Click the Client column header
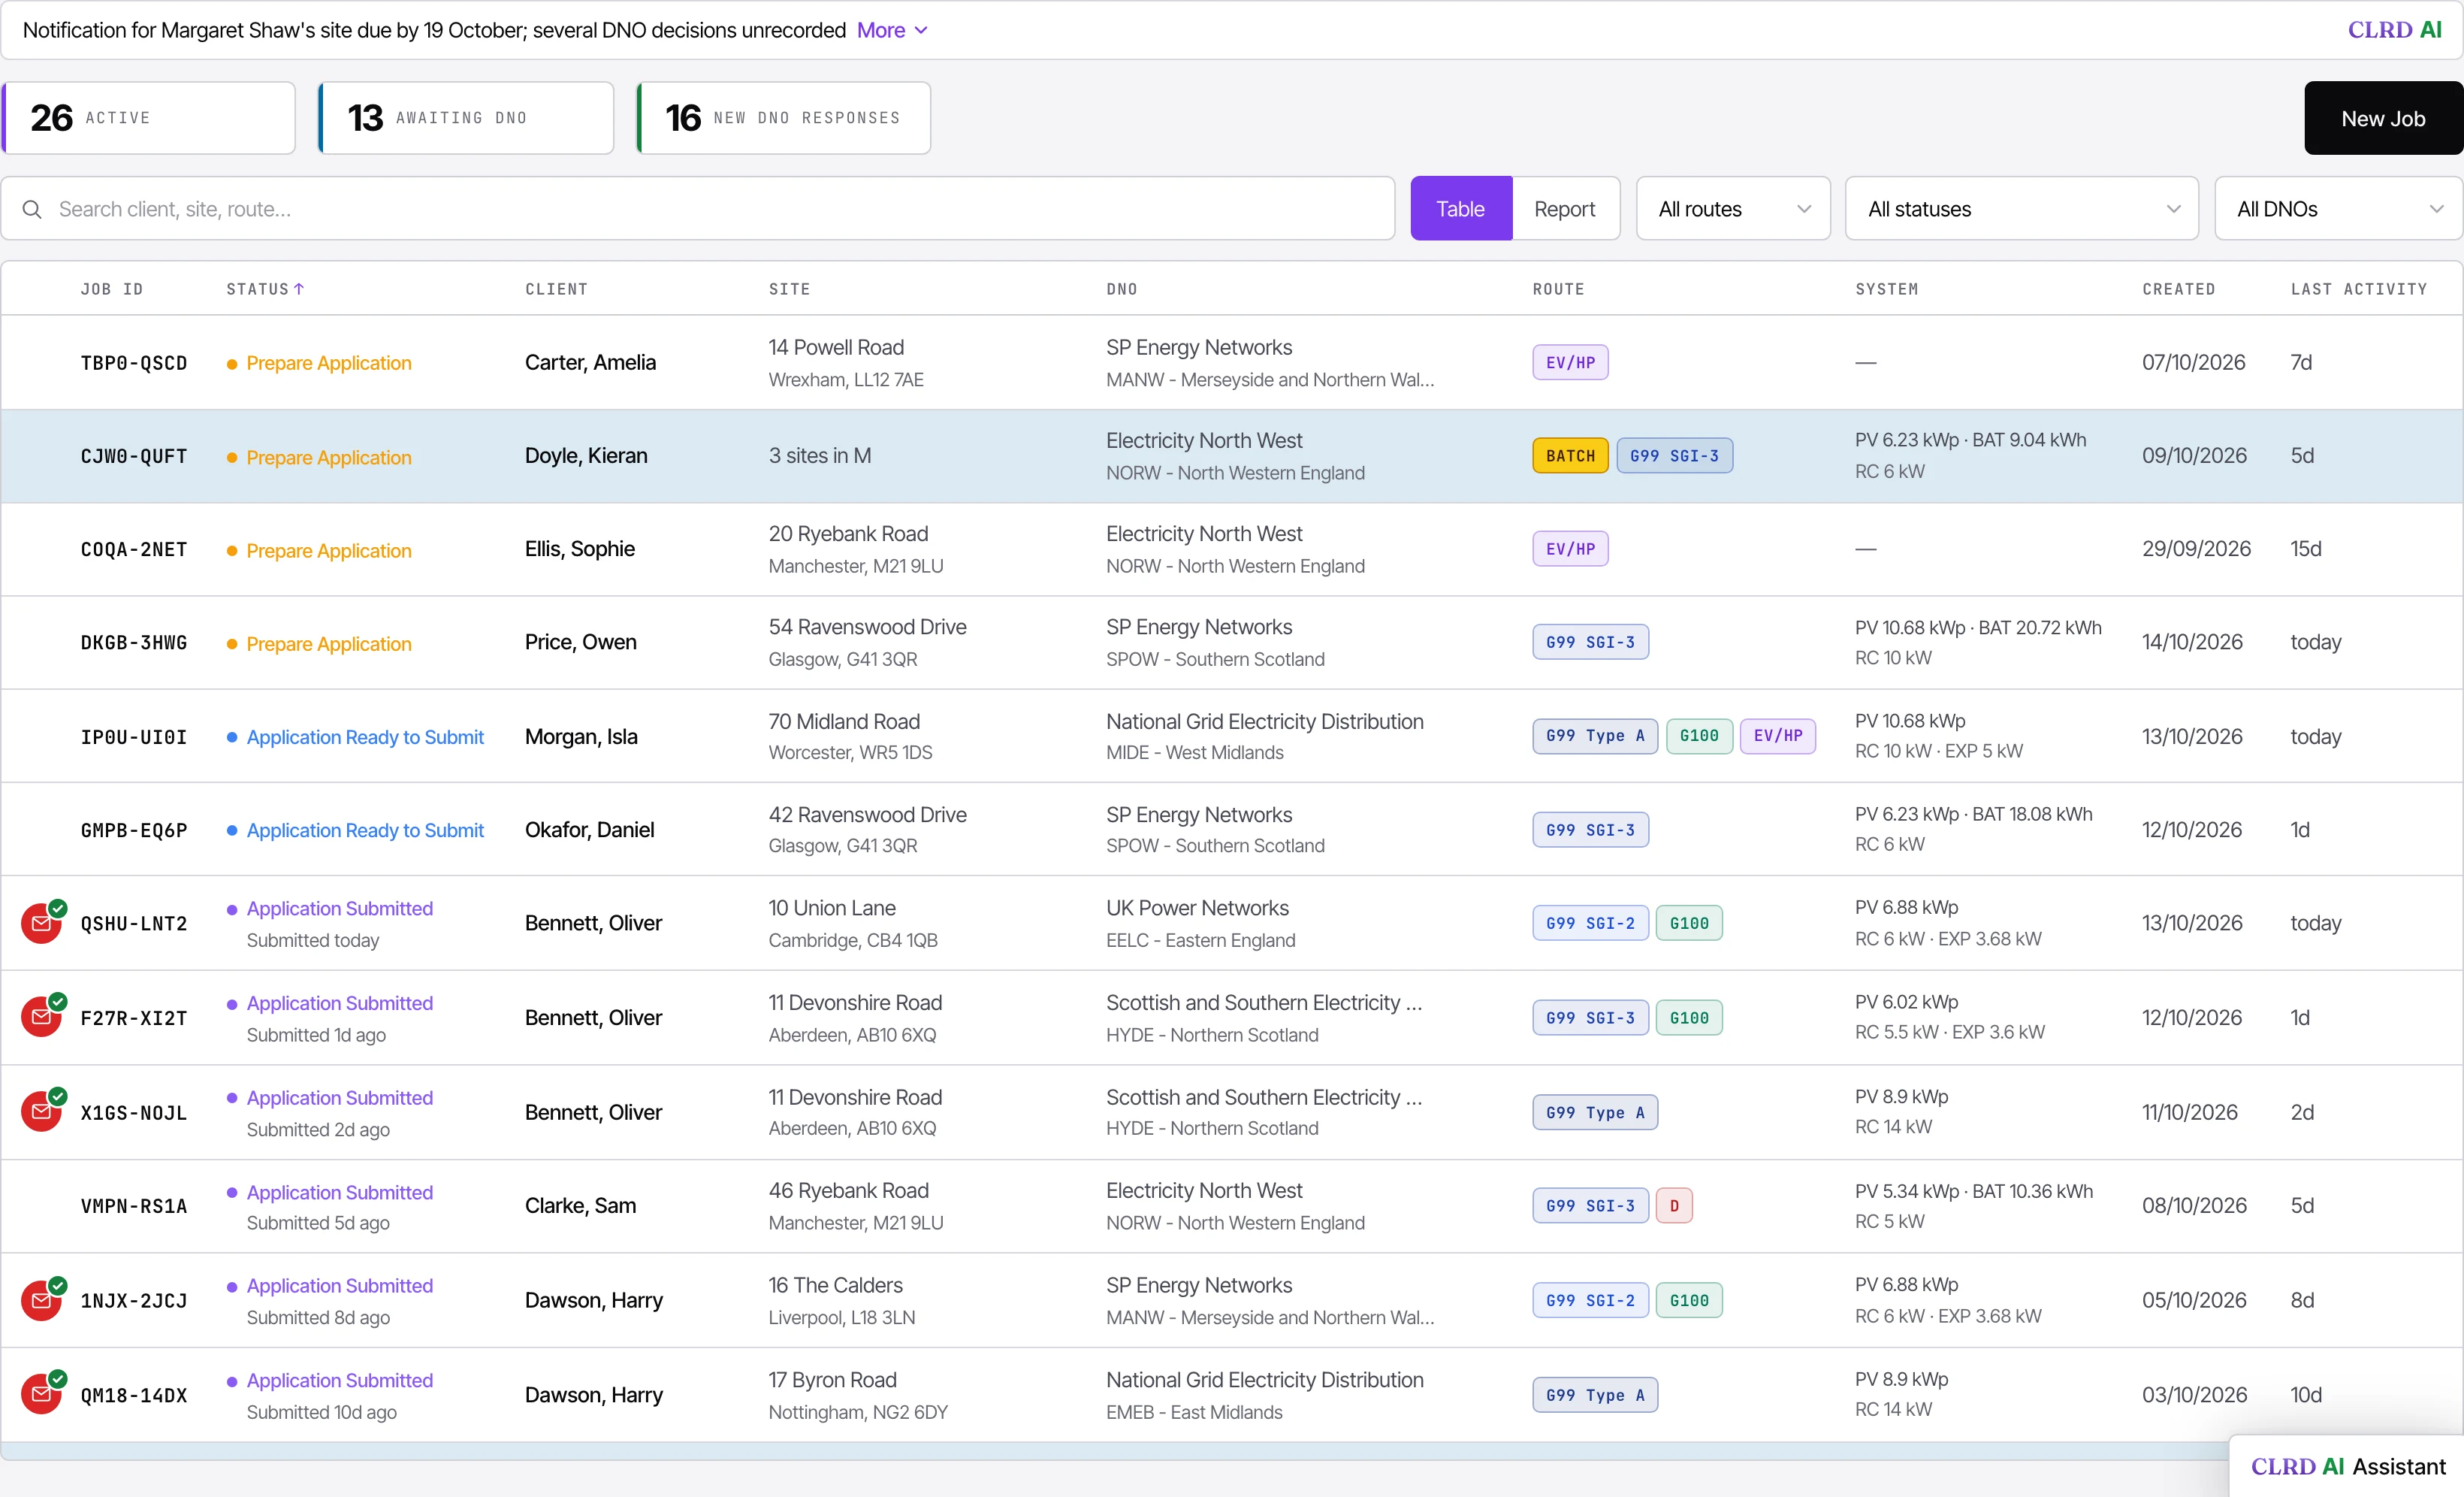The image size is (2464, 1497). (x=556, y=289)
